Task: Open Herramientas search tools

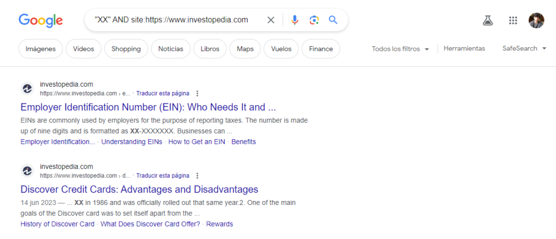Action: (x=464, y=49)
